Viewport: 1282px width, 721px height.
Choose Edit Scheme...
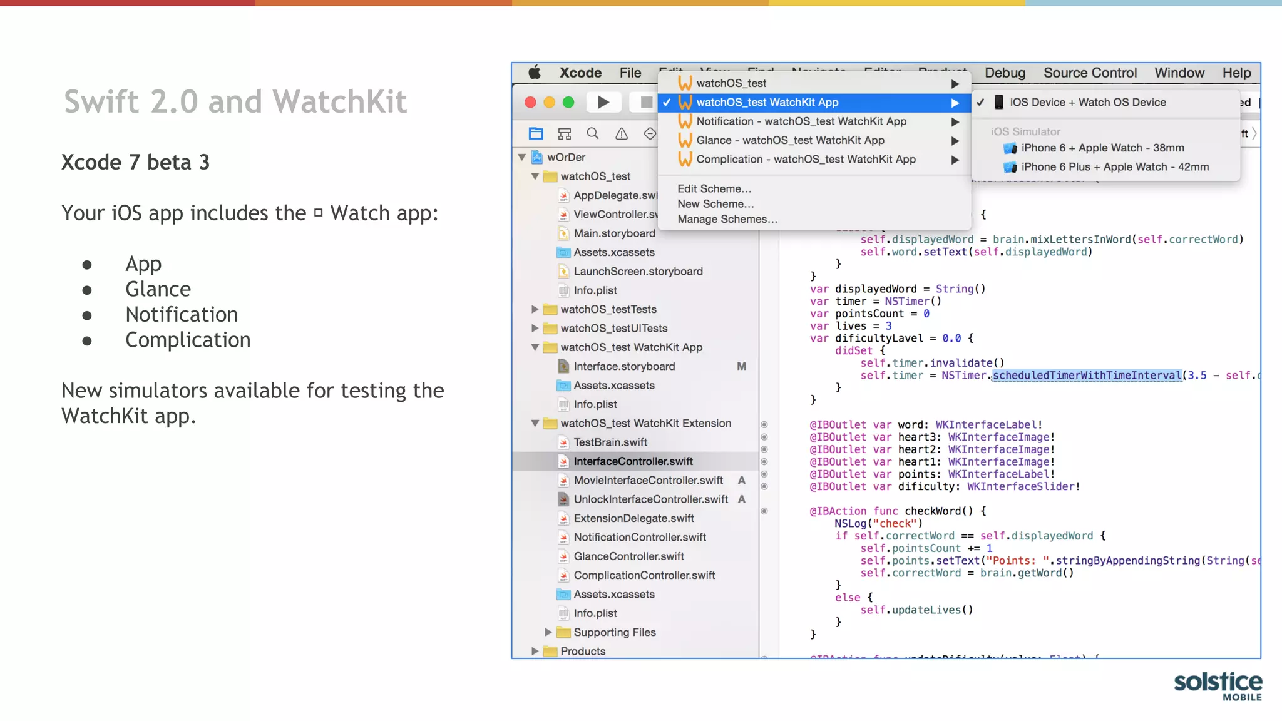[714, 188]
